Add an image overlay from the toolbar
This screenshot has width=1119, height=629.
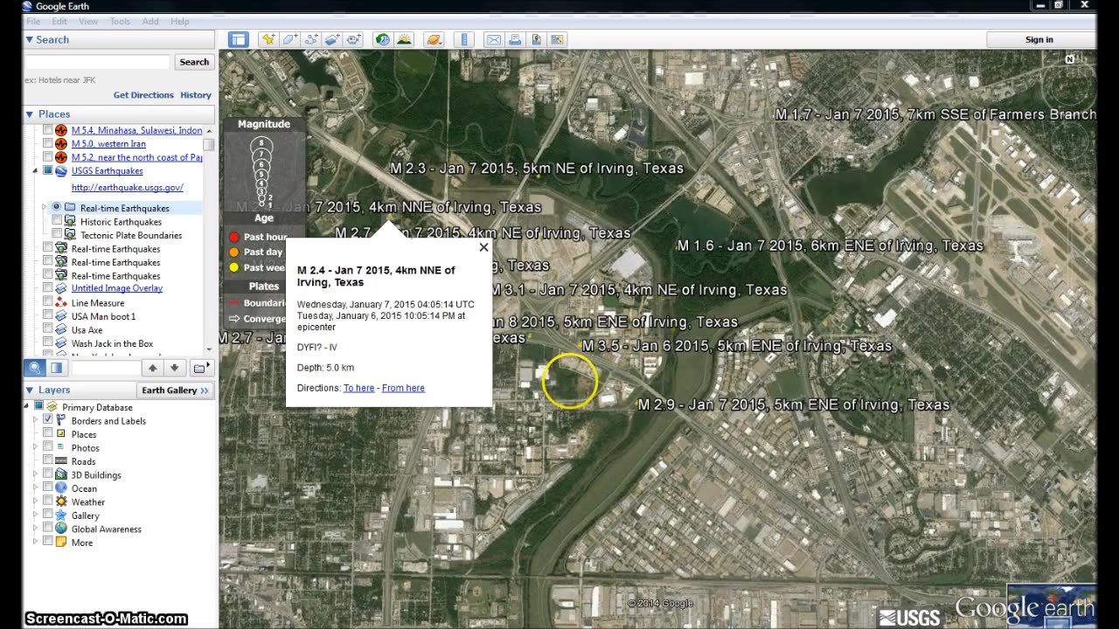point(332,39)
